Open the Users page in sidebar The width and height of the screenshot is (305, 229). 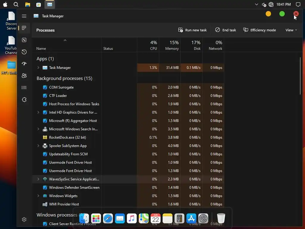(24, 75)
